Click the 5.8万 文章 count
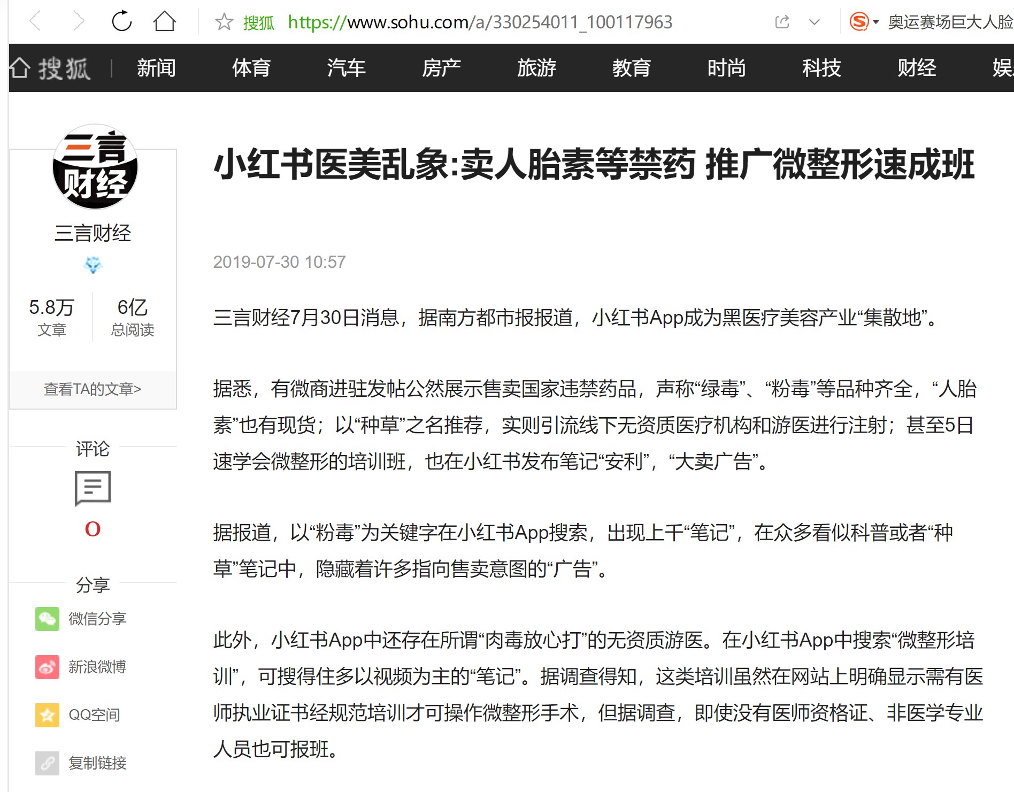 coord(51,317)
